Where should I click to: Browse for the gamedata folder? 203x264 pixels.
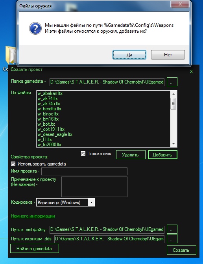(x=172, y=82)
